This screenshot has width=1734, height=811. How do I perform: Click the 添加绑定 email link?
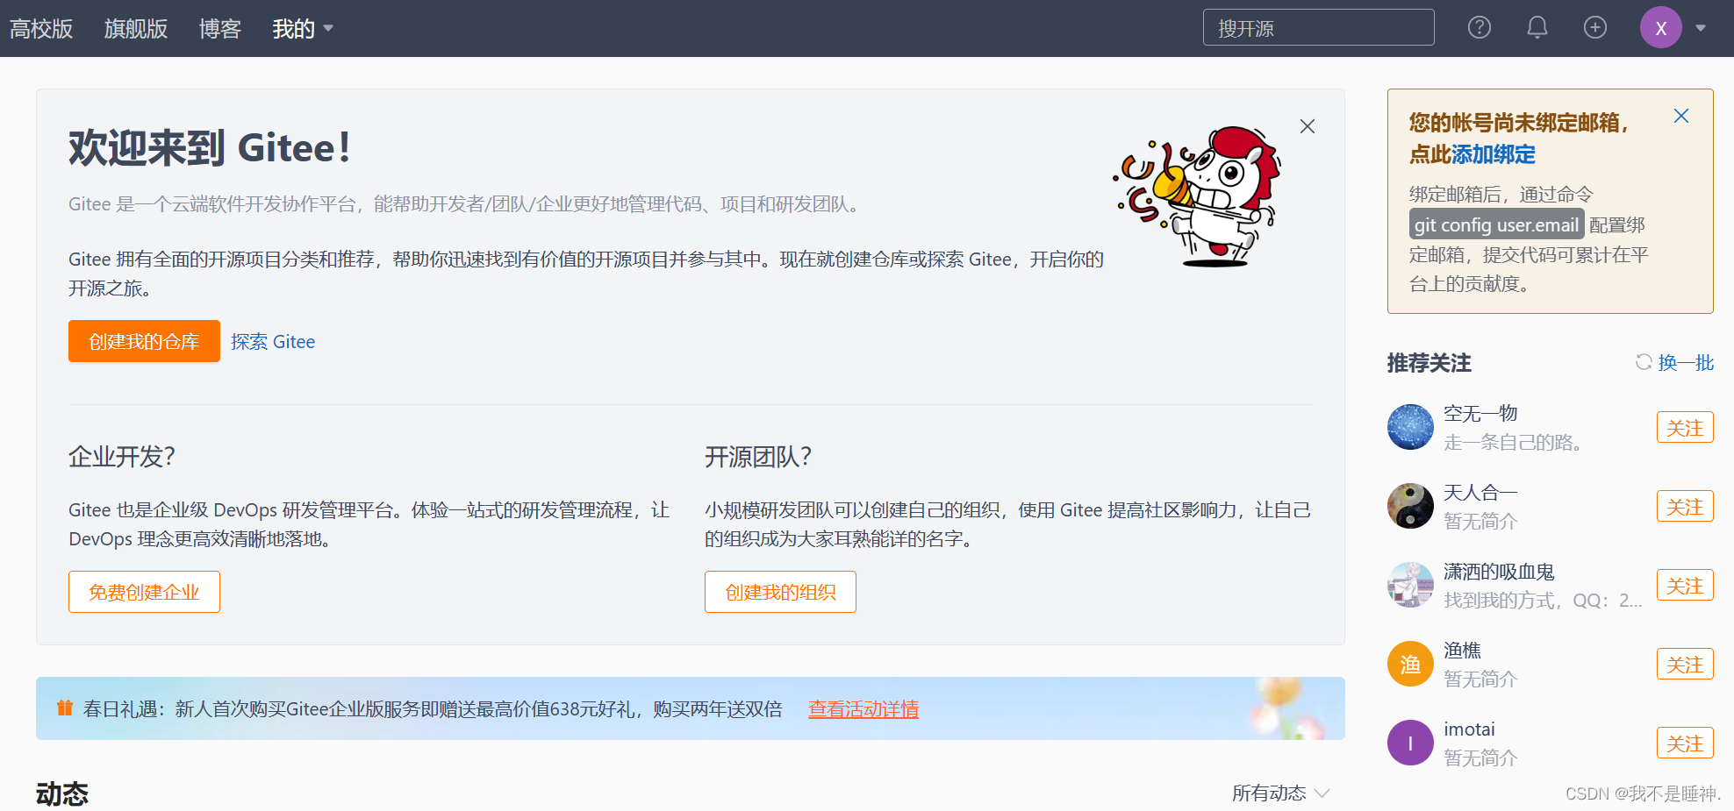(1494, 154)
